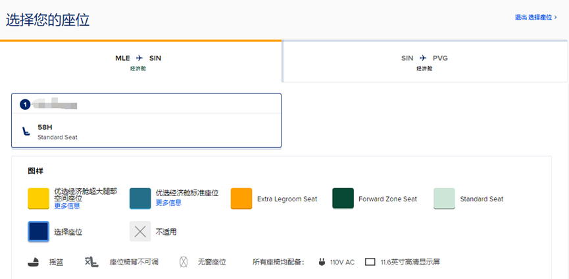Click the not-applicable X legend icon
The image size is (569, 279).
point(140,232)
